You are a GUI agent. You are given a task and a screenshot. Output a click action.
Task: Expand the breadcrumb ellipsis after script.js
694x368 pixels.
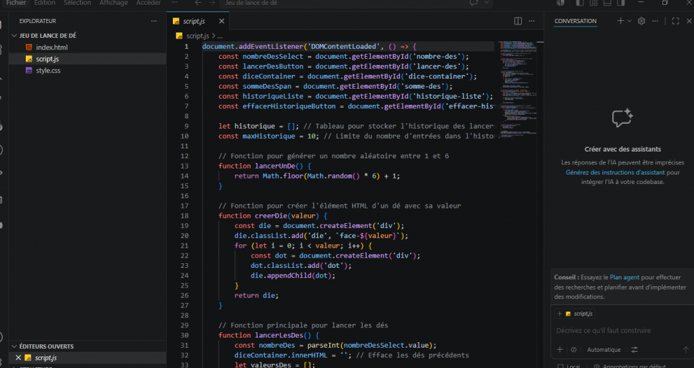[220, 36]
